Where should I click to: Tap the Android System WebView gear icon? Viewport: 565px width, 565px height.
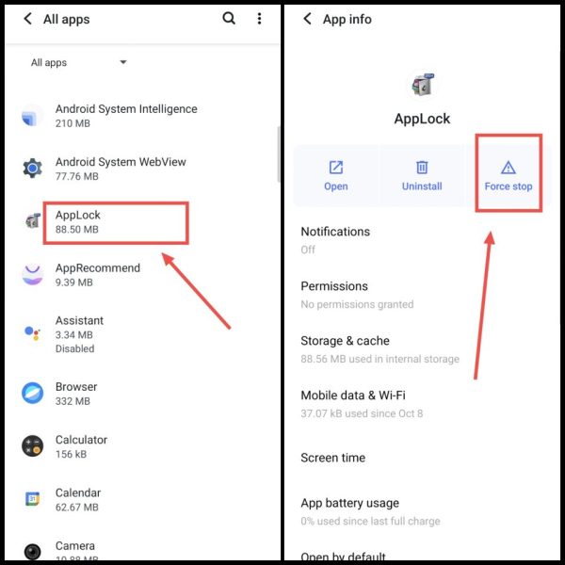pyautogui.click(x=32, y=169)
